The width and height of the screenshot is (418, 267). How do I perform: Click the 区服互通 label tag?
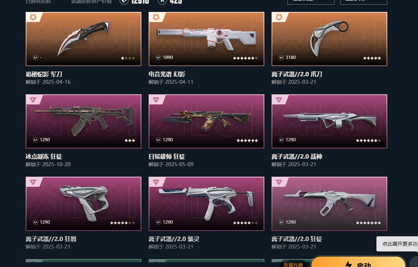[293, 264]
